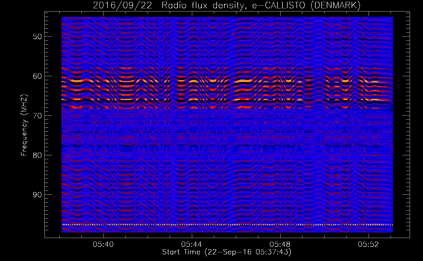
Task: Click the 05:52 time tick label
Action: click(368, 244)
